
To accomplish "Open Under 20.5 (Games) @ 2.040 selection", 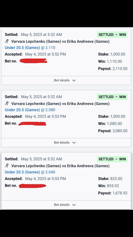I will point(30,172).
